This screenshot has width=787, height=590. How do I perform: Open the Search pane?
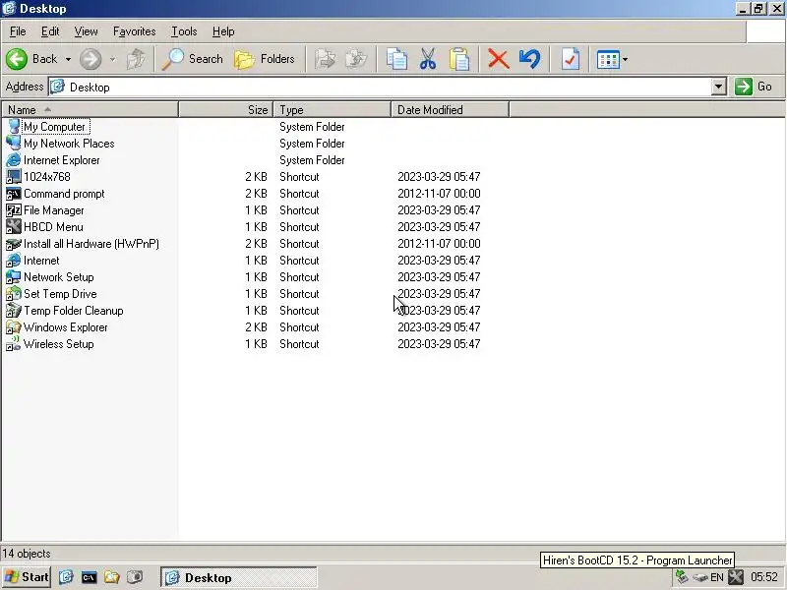pyautogui.click(x=192, y=59)
